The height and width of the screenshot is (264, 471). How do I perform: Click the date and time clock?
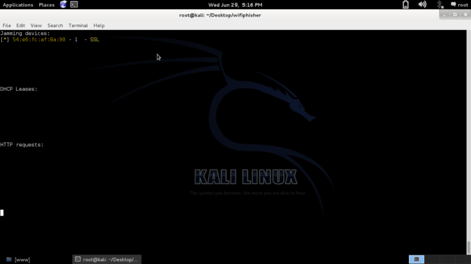click(235, 4)
